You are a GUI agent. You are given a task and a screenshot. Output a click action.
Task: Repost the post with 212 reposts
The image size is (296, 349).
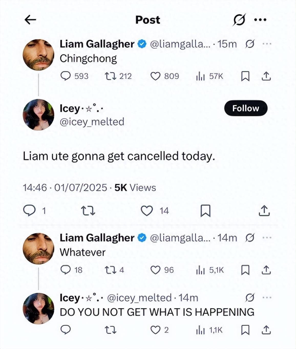click(111, 76)
